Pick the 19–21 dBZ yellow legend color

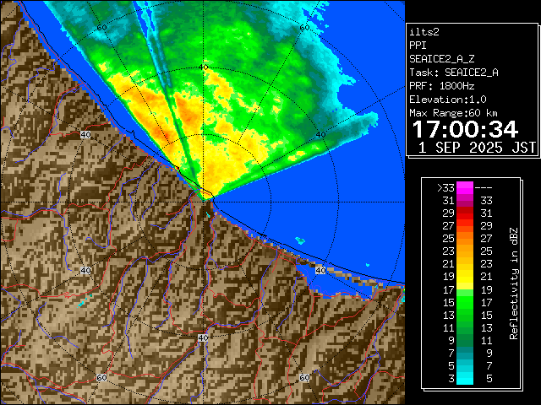click(464, 276)
